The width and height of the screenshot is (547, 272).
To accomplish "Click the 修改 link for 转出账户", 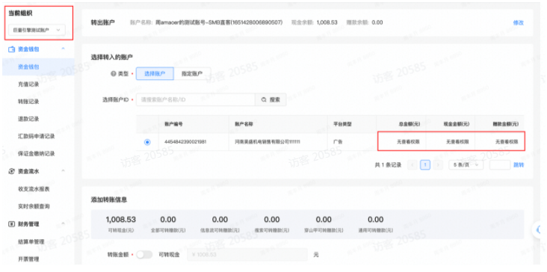I will (519, 22).
